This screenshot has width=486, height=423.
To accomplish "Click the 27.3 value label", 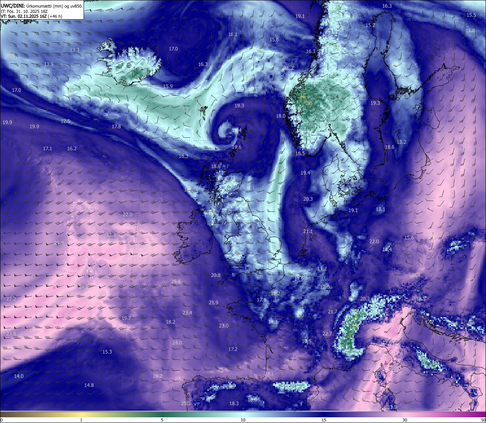I will click(x=269, y=374).
